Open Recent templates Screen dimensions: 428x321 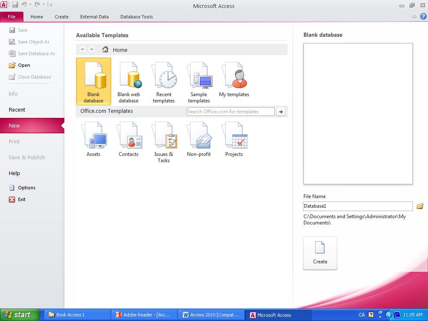click(x=164, y=82)
